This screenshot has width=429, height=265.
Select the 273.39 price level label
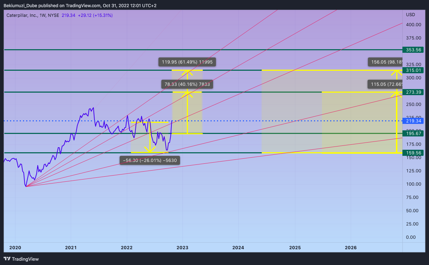coord(413,92)
